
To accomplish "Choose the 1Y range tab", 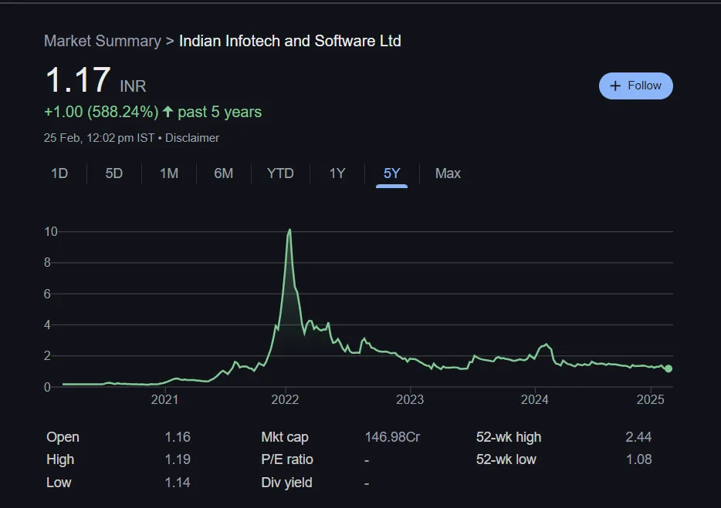I will tap(337, 173).
